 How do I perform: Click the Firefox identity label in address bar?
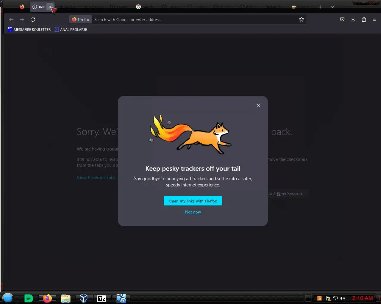pos(81,20)
